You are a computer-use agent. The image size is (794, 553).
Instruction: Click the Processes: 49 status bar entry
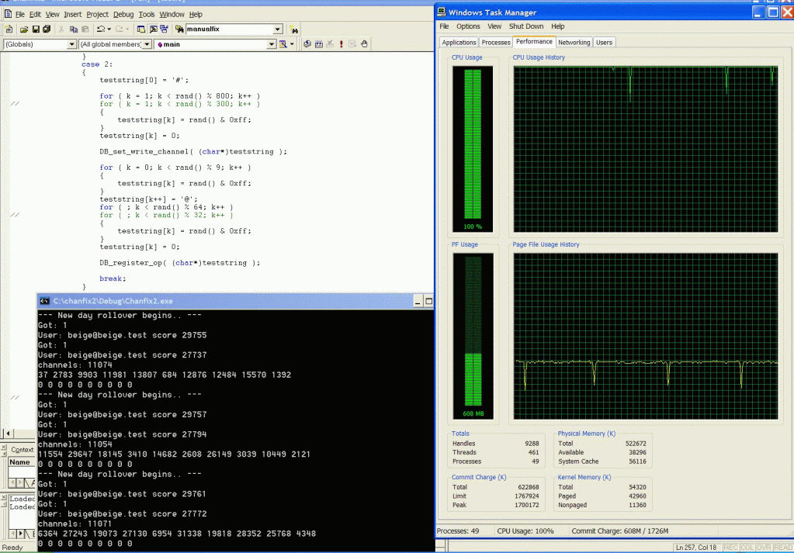pos(458,531)
